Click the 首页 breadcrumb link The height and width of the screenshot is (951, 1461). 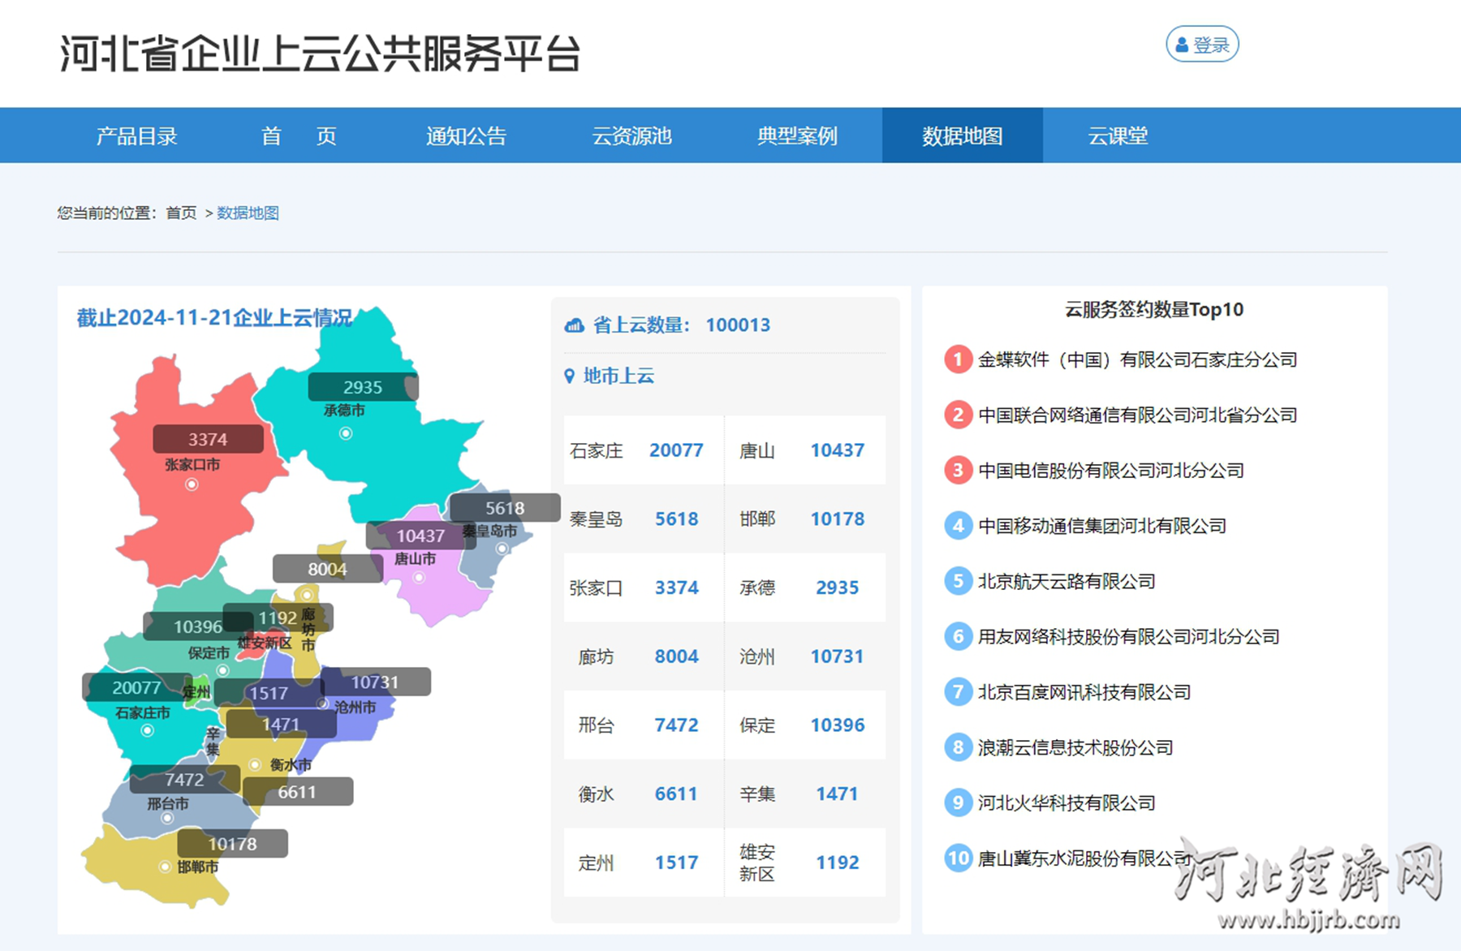coord(181,213)
